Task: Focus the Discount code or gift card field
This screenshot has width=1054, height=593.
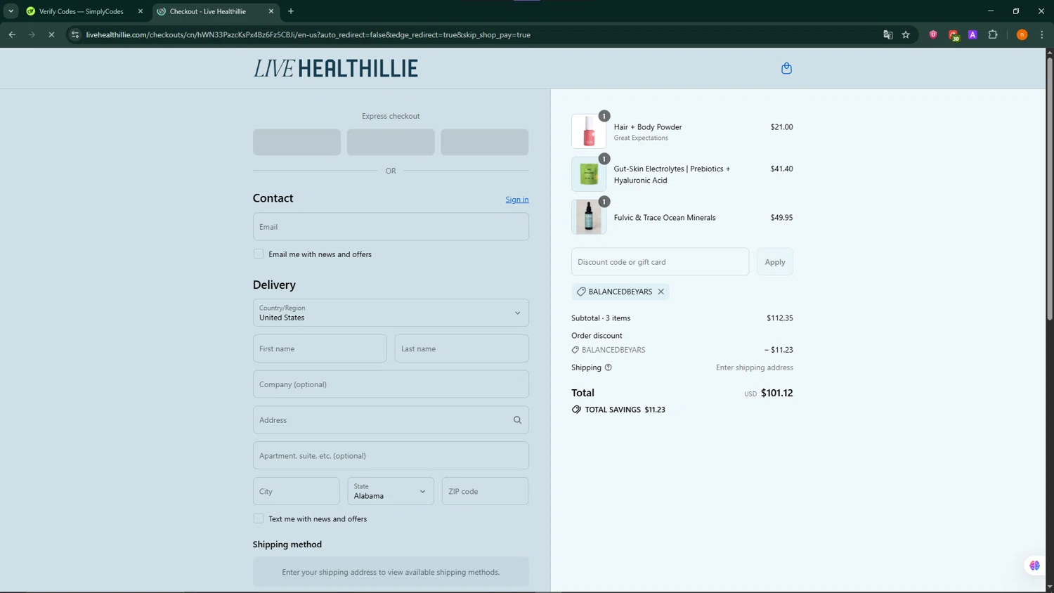Action: (660, 261)
